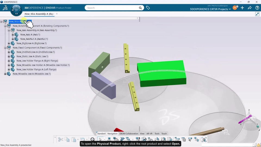Collapse the action bar with the chevron
261x147 pixels.
tap(55, 137)
